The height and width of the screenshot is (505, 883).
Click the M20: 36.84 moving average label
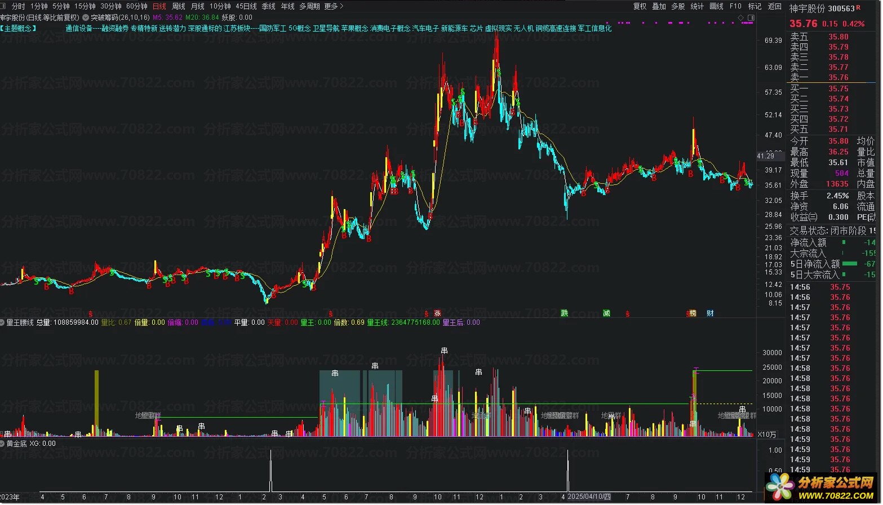[202, 17]
